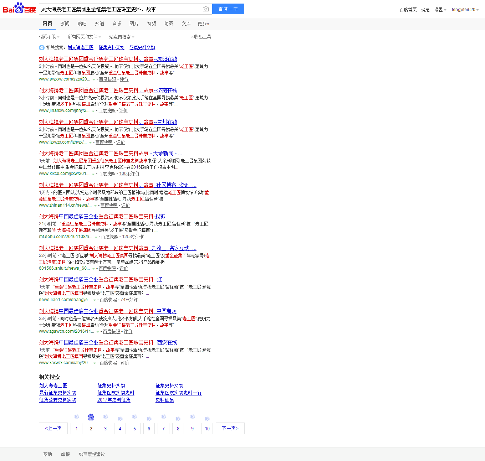Open the 帮助 footer link

(47, 455)
